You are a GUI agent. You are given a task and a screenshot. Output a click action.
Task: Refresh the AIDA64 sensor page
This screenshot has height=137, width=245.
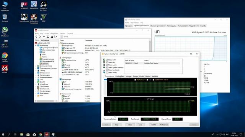(48, 37)
